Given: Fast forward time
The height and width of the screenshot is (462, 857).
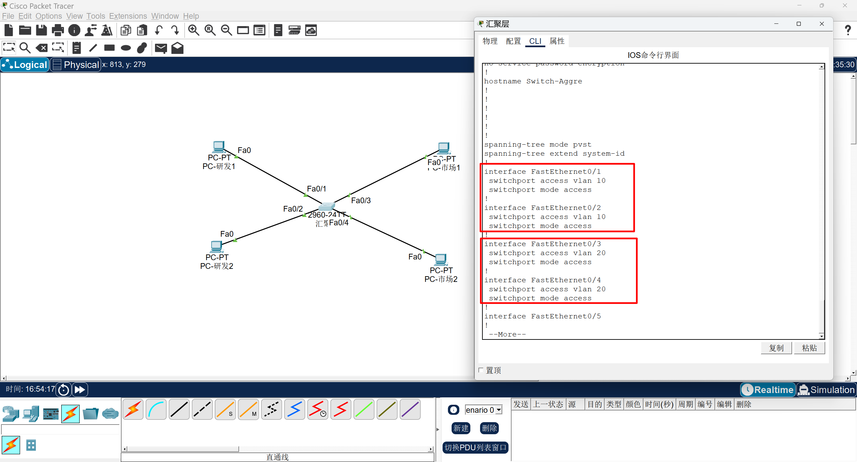Looking at the screenshot, I should coord(80,390).
